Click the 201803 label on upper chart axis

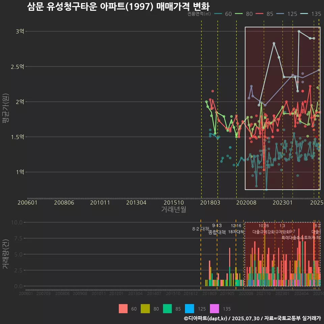pyautogui.click(x=210, y=202)
